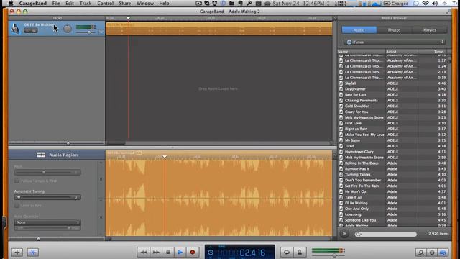
Task: Select Rolling In The Deep row
Action: point(393,163)
